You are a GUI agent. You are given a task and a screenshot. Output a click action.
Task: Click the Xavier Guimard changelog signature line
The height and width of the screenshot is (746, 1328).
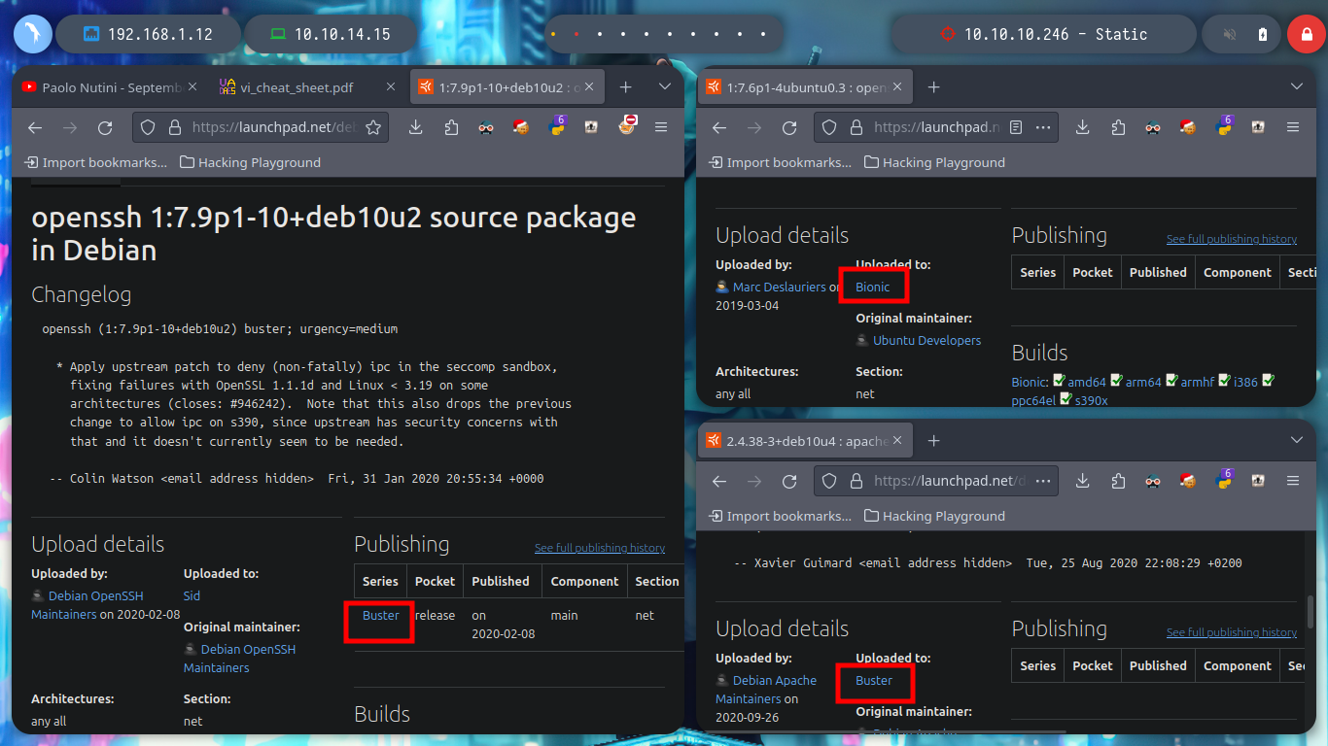pos(988,563)
